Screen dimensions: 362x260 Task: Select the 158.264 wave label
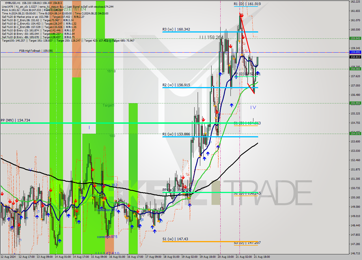212,37
